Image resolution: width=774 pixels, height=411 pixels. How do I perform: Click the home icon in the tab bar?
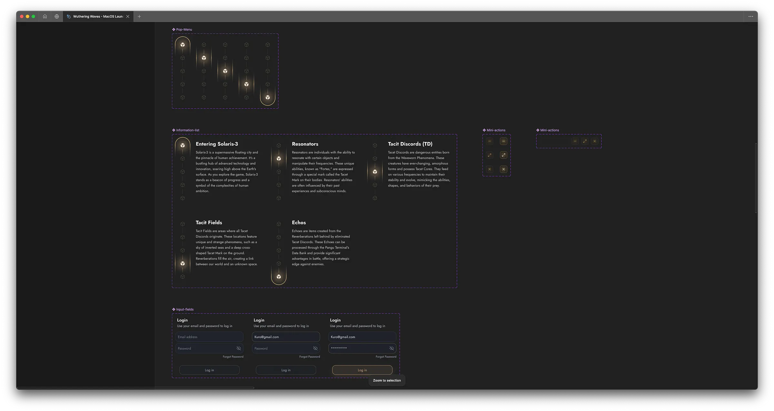[x=45, y=16]
